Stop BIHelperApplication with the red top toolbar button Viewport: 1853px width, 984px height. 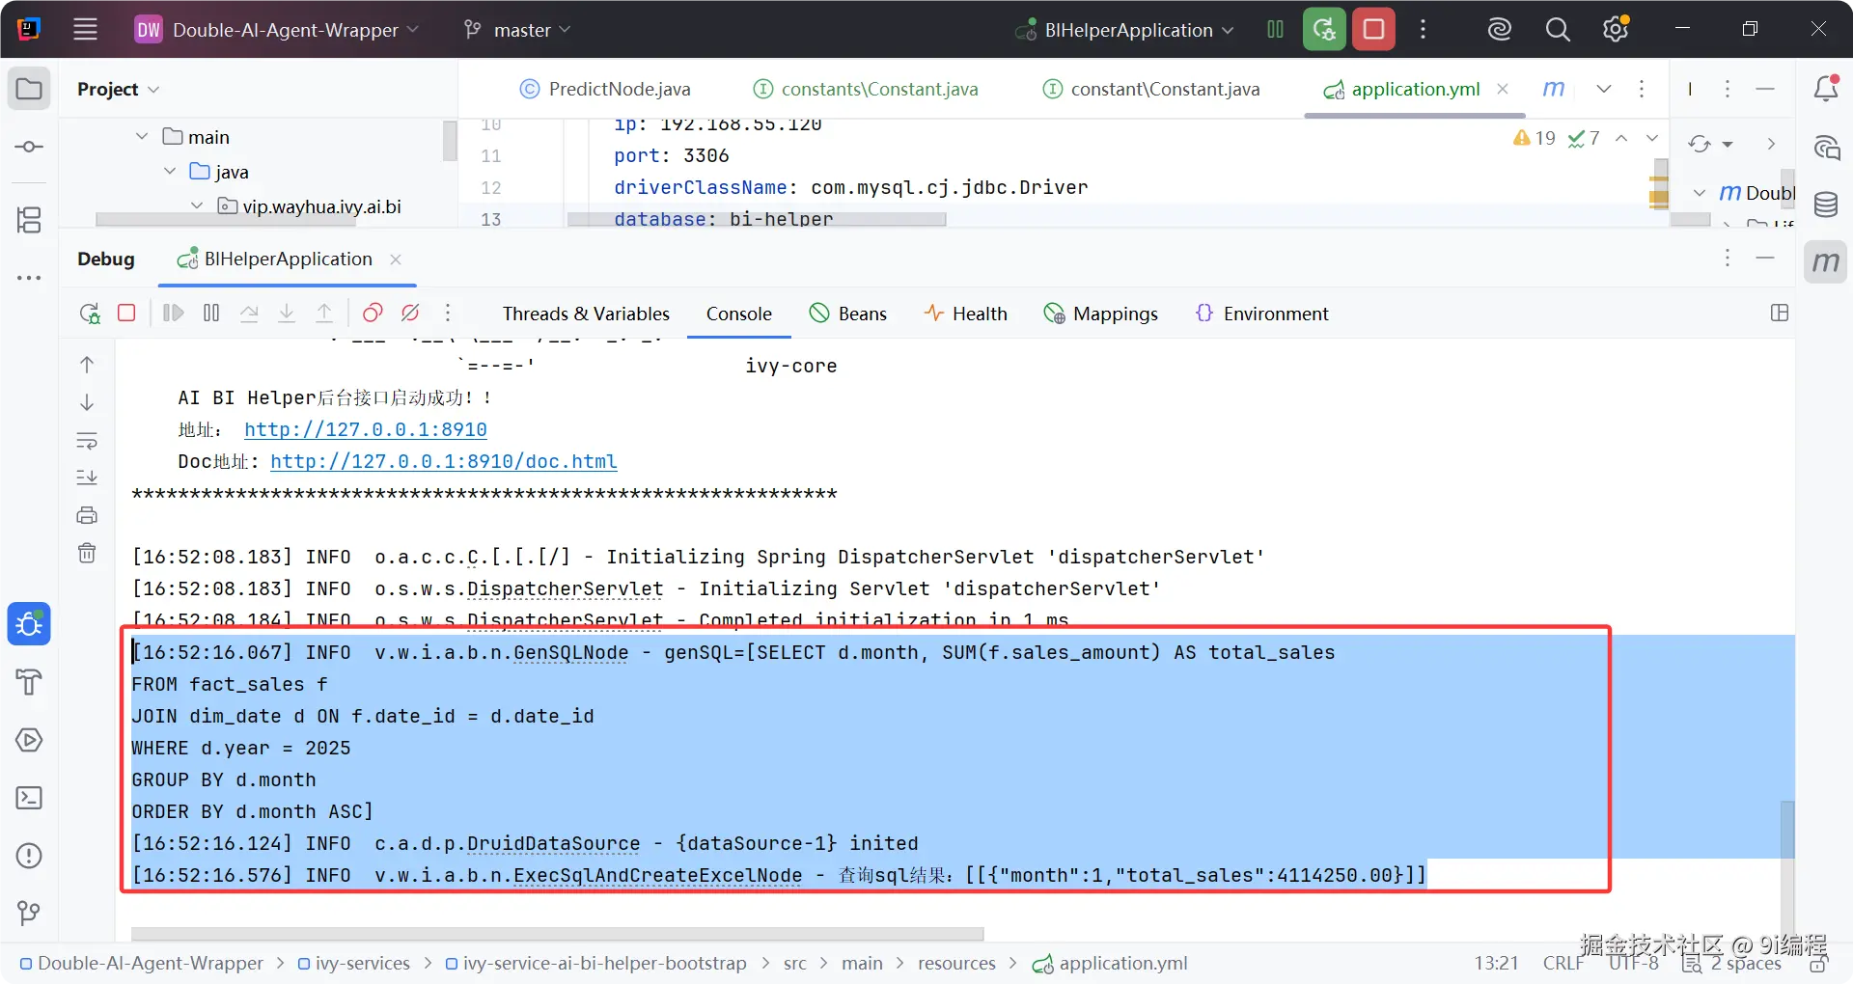[x=1373, y=29]
